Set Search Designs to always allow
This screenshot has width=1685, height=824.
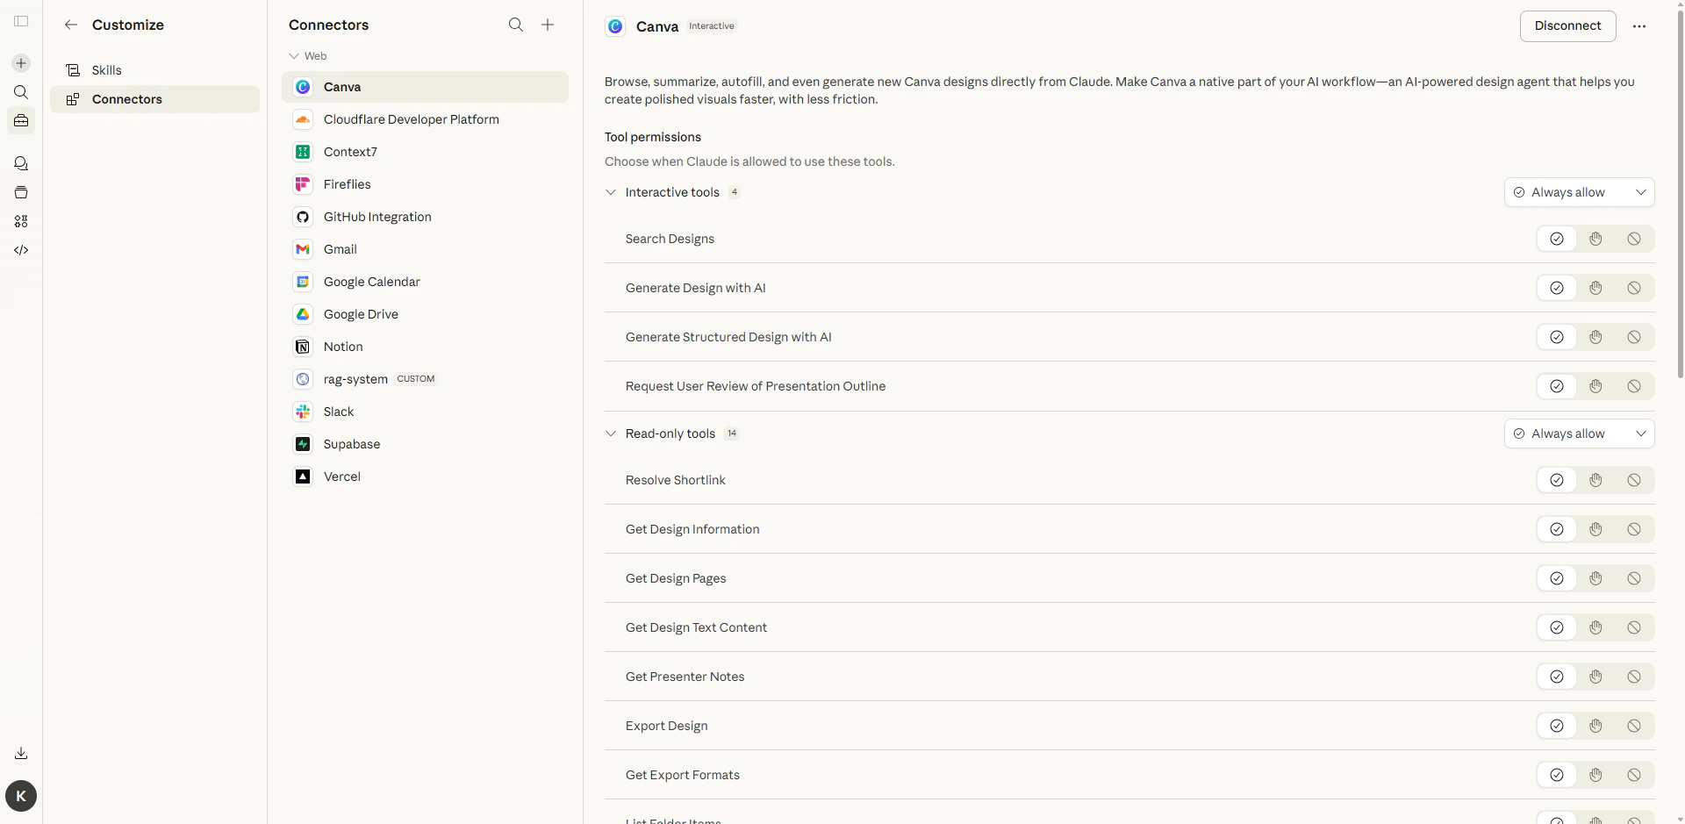coord(1557,239)
